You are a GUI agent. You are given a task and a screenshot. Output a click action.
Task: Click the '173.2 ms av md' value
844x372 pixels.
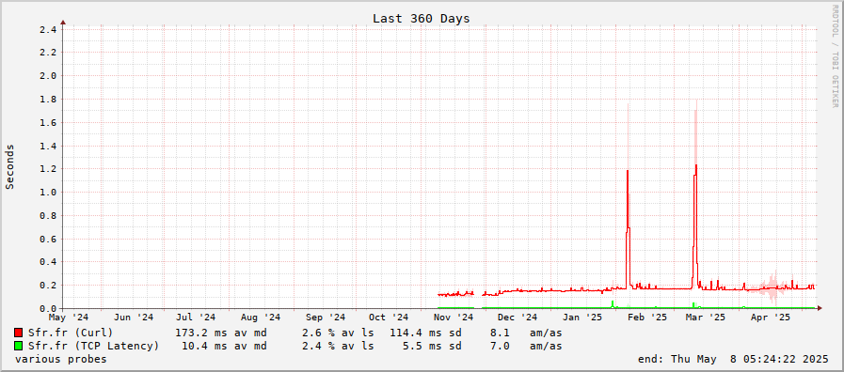pyautogui.click(x=221, y=333)
